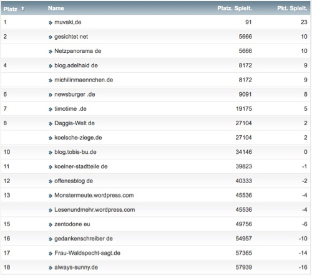Select rank number 10 in Platz column
Viewport: 312px width, 276px height.
click(x=7, y=152)
